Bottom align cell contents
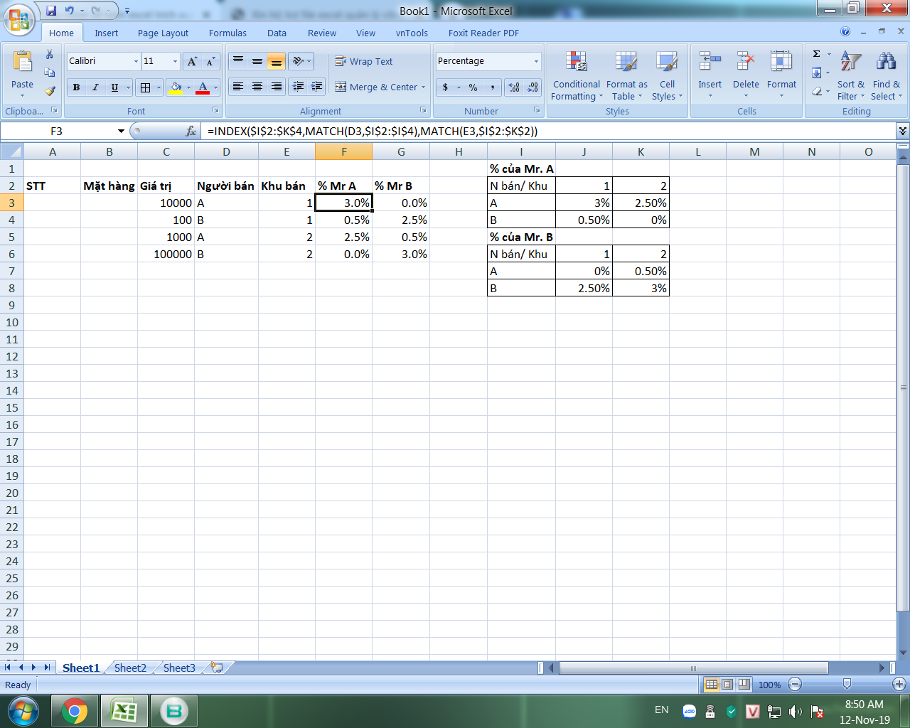The height and width of the screenshot is (728, 910). click(x=277, y=61)
